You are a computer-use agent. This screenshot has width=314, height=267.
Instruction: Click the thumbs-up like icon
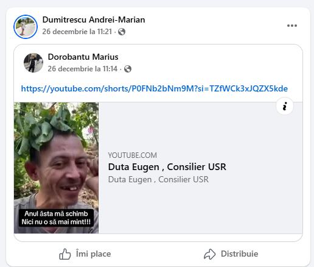pos(65,254)
